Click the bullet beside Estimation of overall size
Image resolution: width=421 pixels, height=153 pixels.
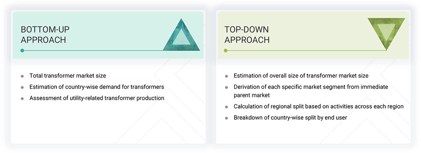pos(226,76)
